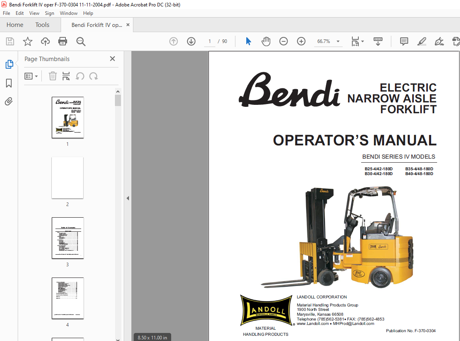Click the Page Thumbnails panel title
This screenshot has height=341, width=460.
(47, 59)
